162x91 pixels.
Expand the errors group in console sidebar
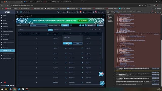point(107,18)
